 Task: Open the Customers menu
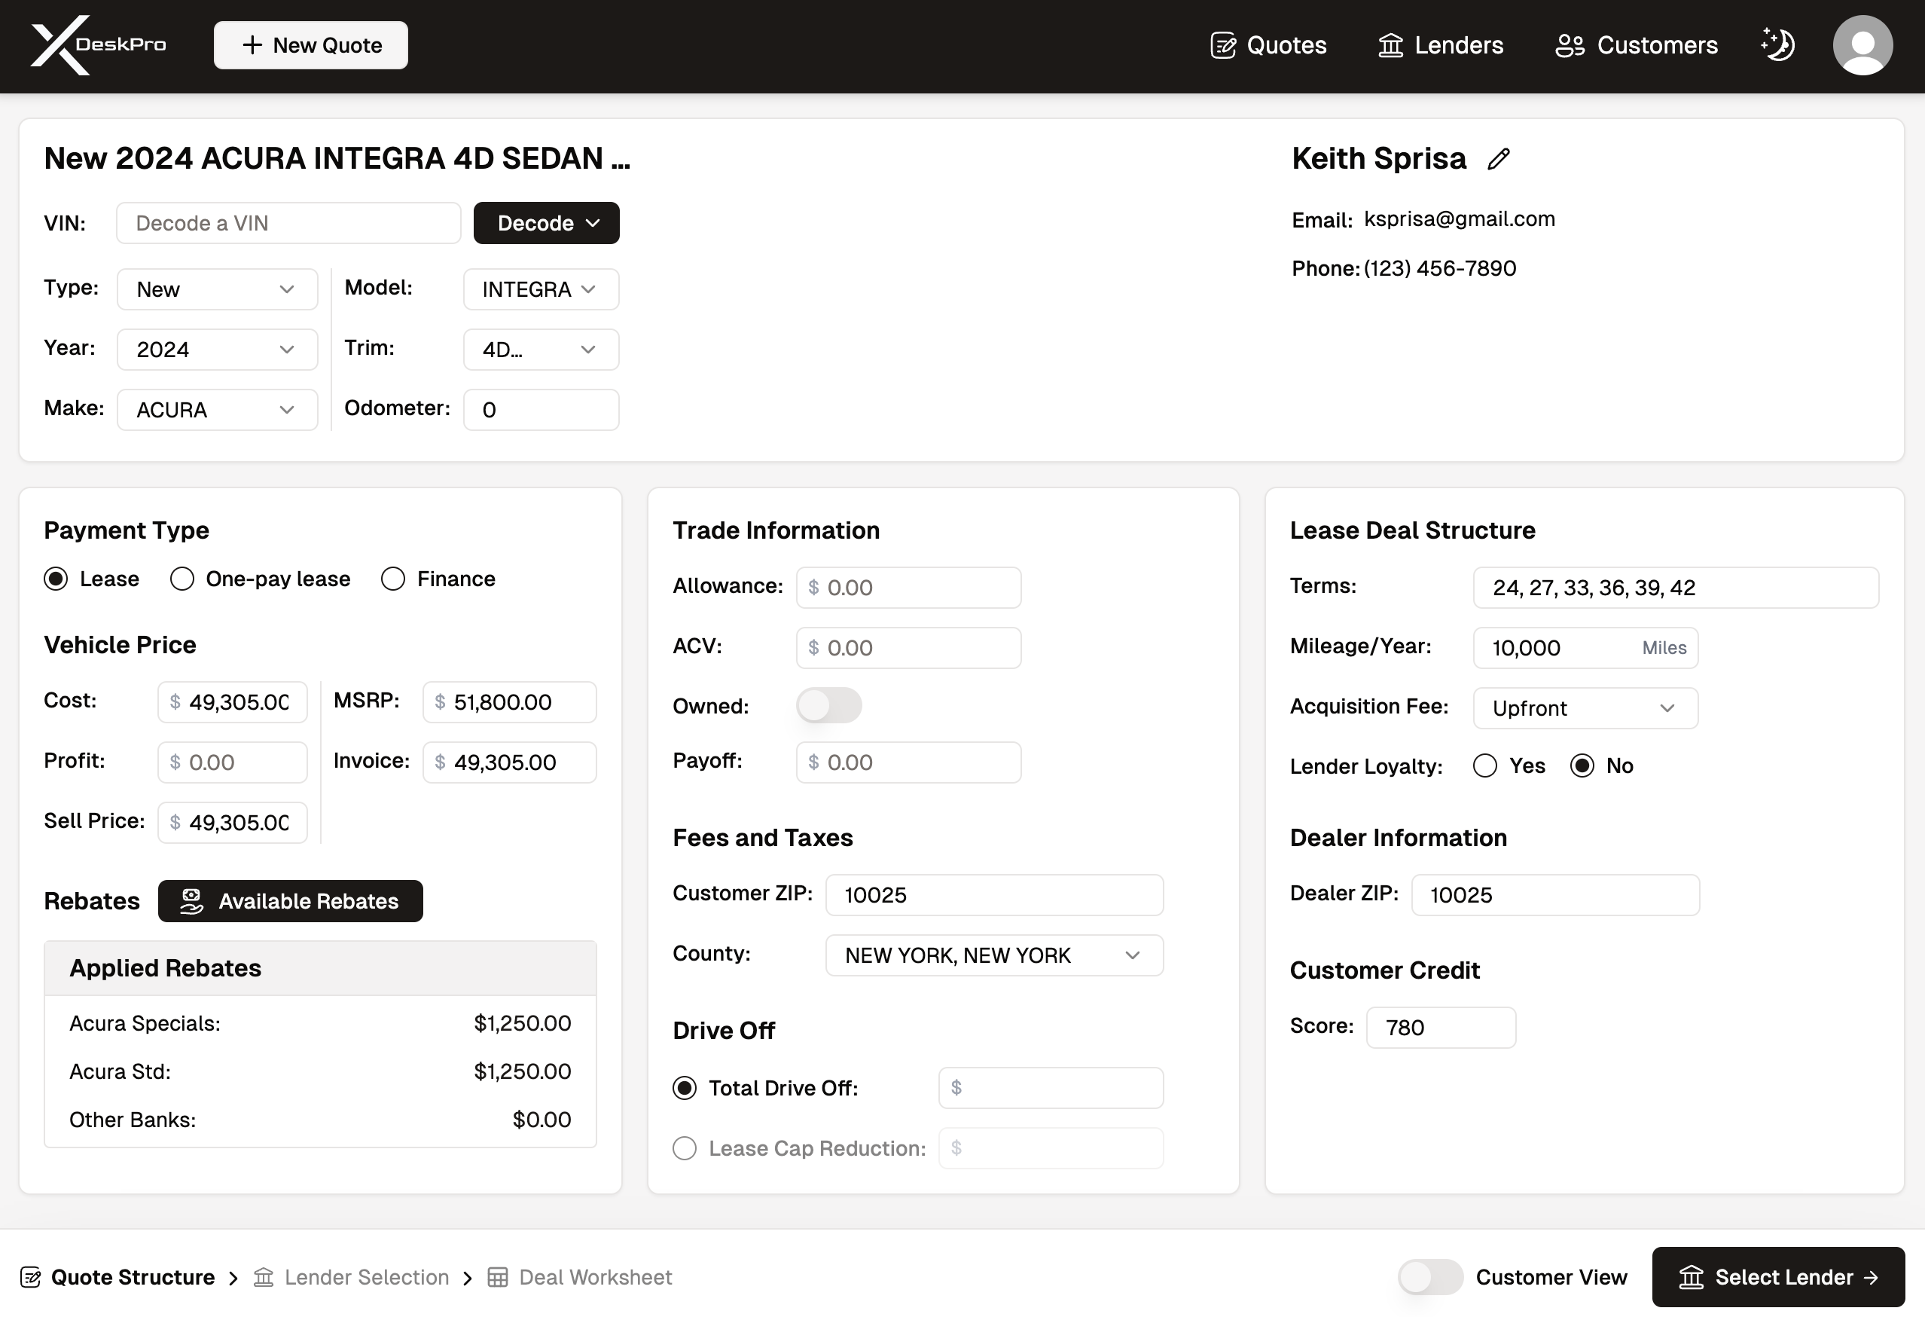(1636, 46)
